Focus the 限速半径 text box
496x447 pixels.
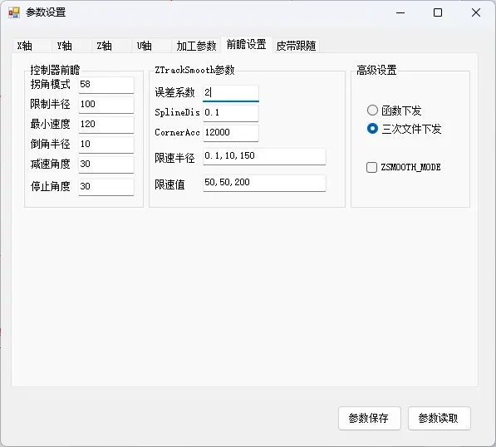(264, 156)
